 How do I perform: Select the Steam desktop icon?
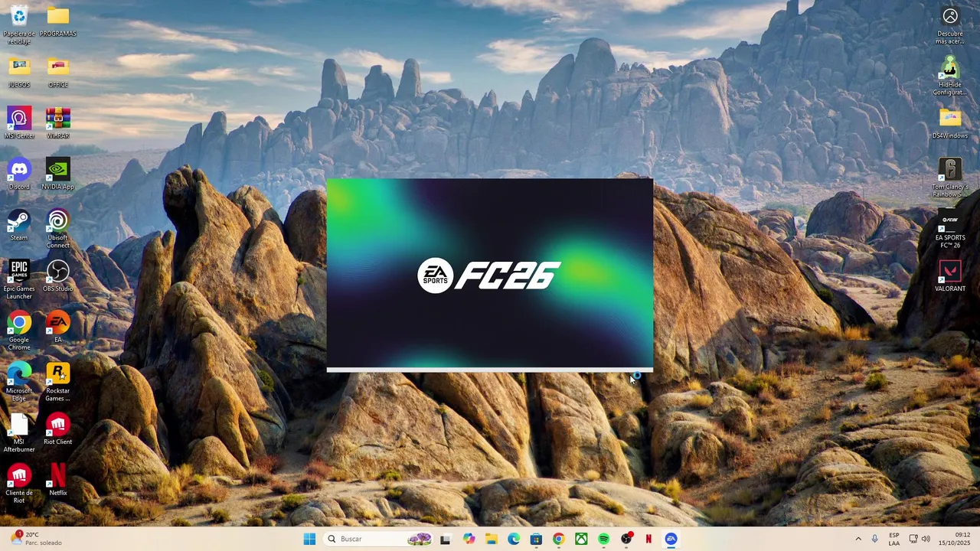pyautogui.click(x=19, y=225)
